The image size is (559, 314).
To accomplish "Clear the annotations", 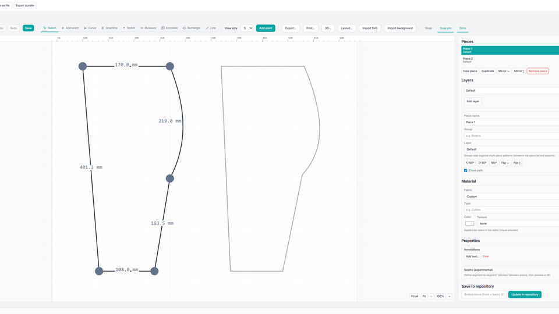I will (486, 256).
